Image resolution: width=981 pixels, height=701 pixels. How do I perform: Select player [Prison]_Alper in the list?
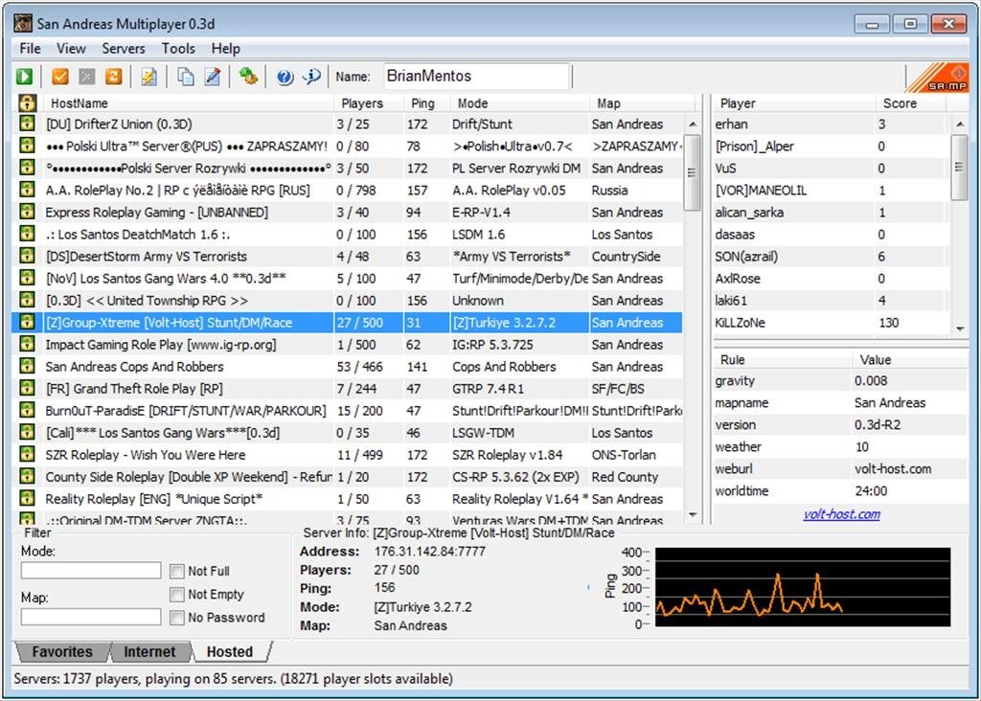pyautogui.click(x=831, y=147)
